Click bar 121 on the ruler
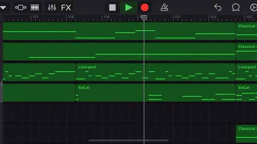This screenshot has width=257, height=144. (177, 17)
